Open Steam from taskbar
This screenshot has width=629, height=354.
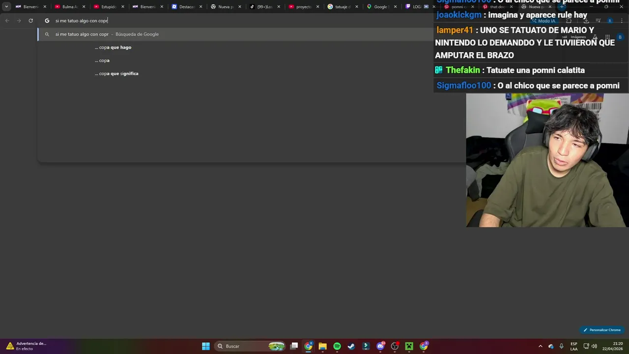pos(351,346)
